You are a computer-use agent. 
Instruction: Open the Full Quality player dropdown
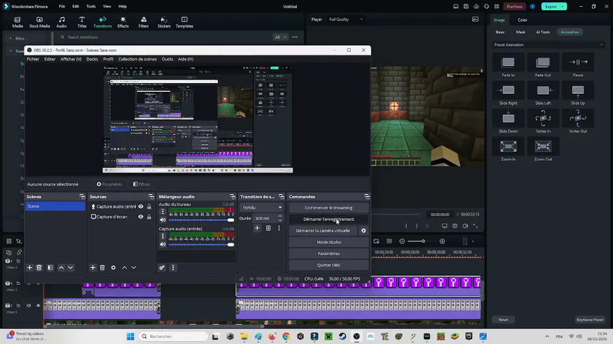(346, 20)
